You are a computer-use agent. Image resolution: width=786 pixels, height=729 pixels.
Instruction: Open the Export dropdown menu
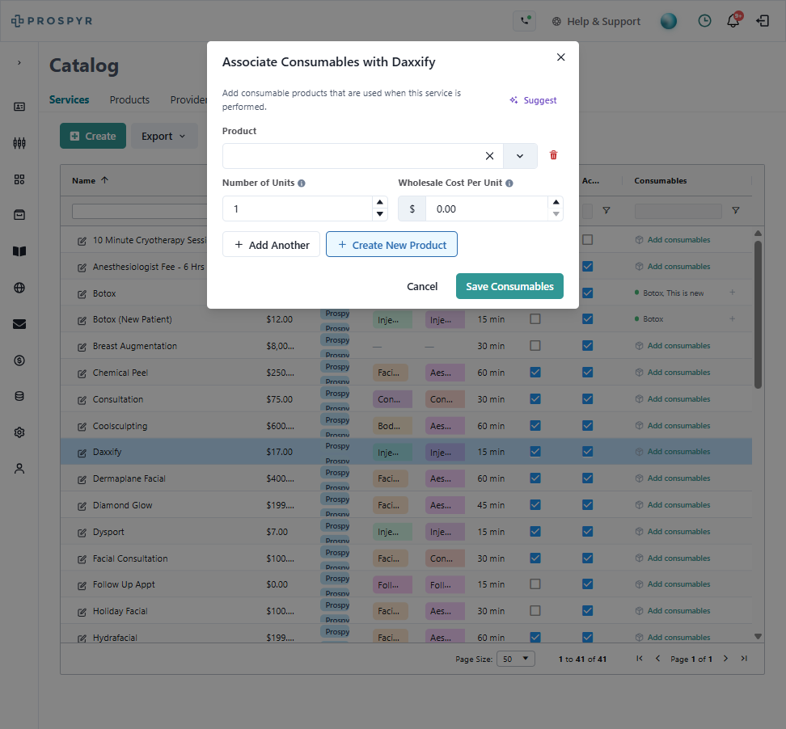164,136
